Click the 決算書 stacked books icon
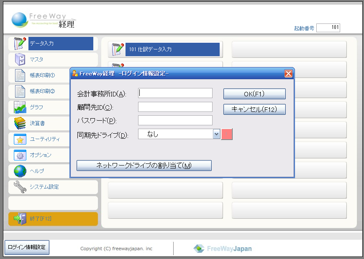The height and width of the screenshot is (259, 364). click(20, 123)
